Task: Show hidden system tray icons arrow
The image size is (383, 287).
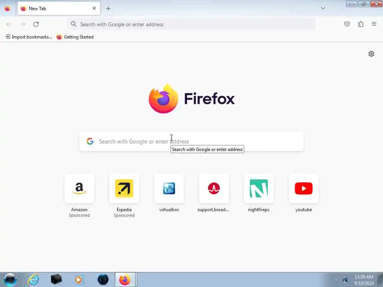Action: (336, 280)
